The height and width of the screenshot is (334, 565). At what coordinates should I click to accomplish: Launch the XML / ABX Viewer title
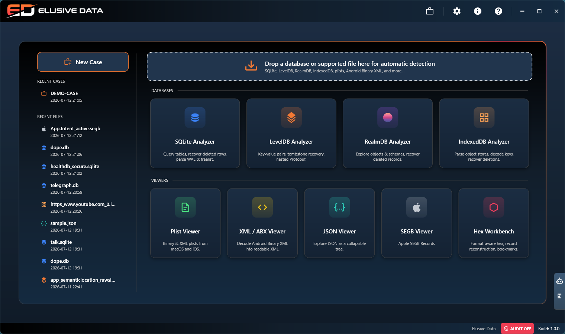click(262, 232)
